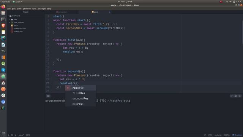Open the Packages menu
243x137 pixels.
(x=42, y=9)
